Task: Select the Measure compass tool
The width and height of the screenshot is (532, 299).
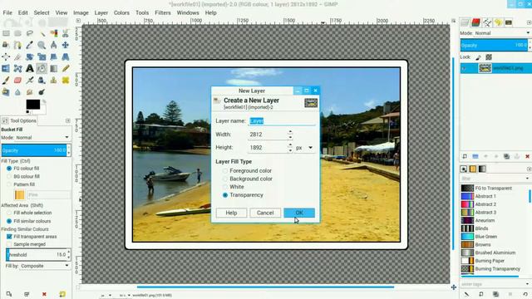Action: click(x=53, y=45)
